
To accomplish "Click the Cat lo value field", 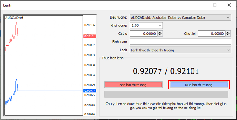I will [144, 33].
